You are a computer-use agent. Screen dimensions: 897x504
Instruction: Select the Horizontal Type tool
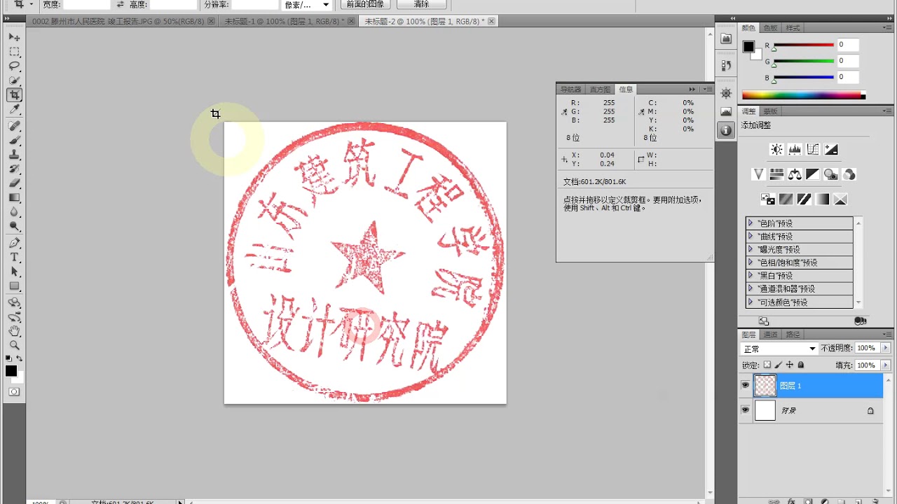tap(14, 258)
